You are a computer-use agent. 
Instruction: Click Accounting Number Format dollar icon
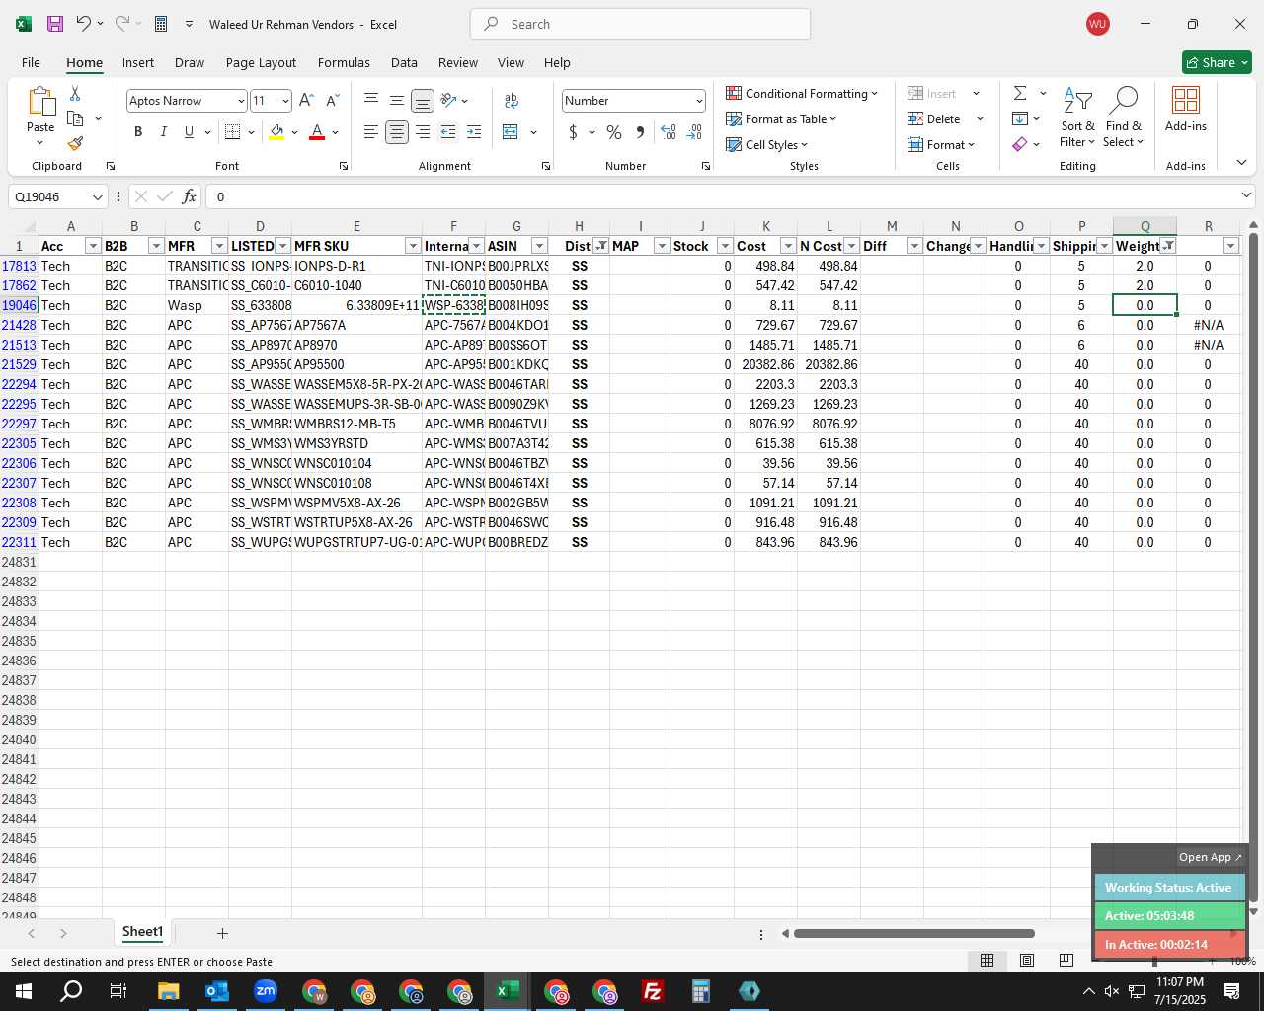[x=573, y=131]
